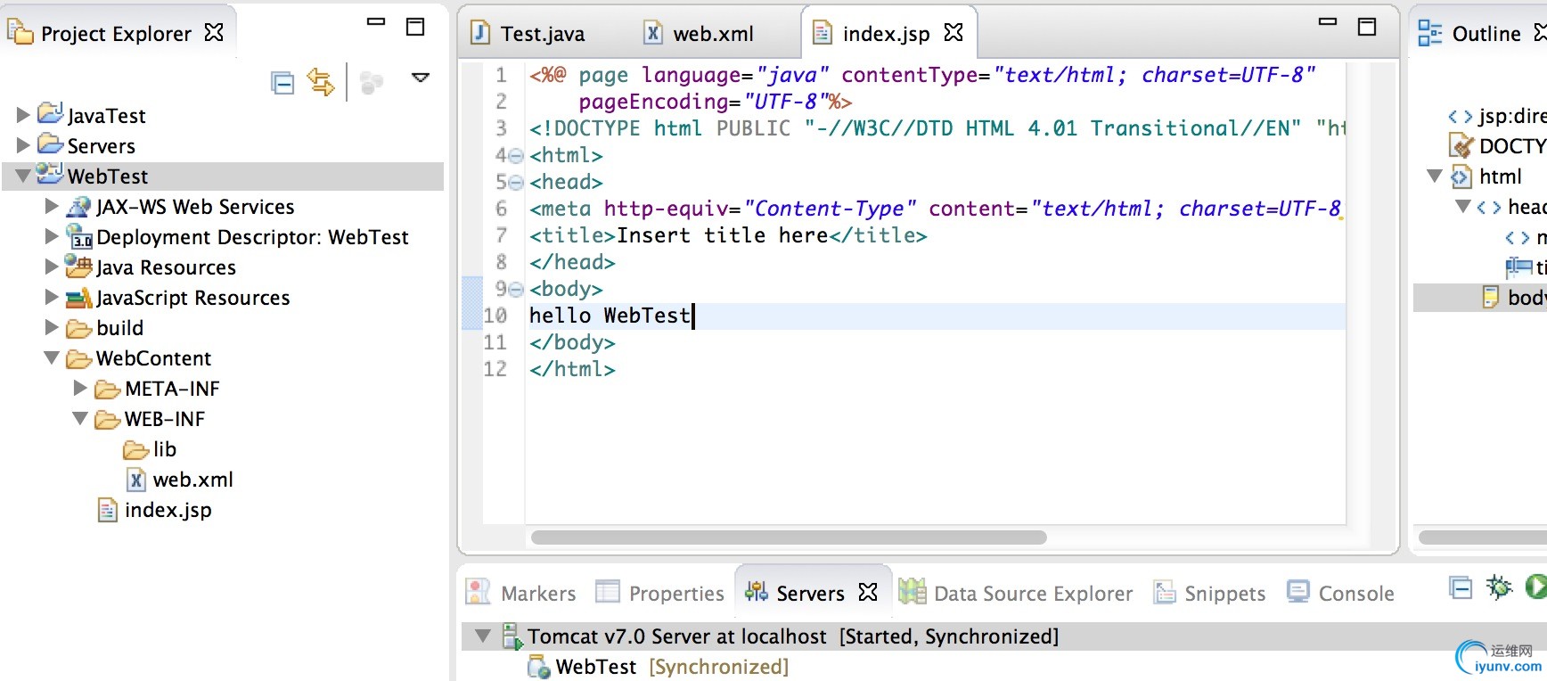The width and height of the screenshot is (1547, 681).
Task: Click the Project Explorer focus task icon
Action: 372,83
